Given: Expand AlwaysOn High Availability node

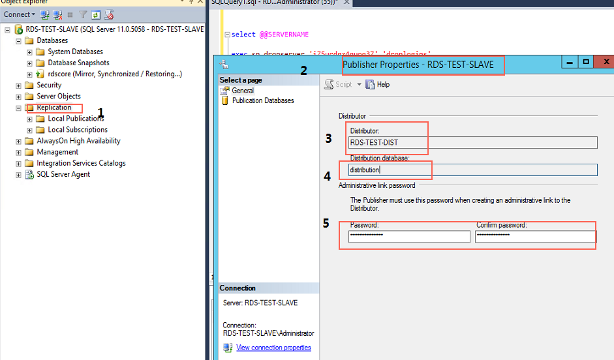Looking at the screenshot, I should coord(18,142).
